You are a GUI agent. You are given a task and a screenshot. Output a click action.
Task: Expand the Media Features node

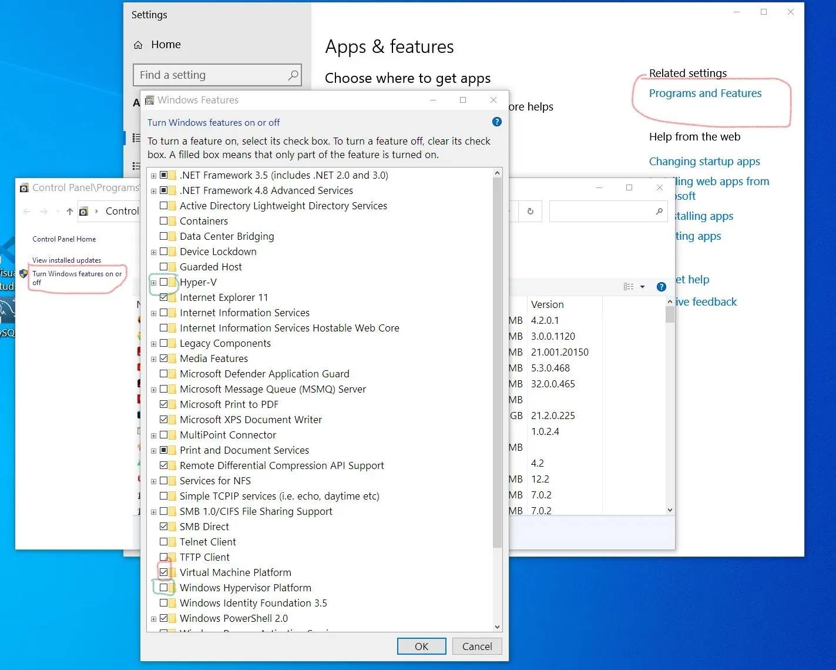pyautogui.click(x=154, y=359)
